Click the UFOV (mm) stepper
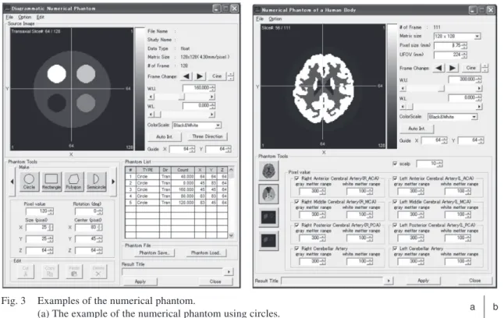The width and height of the screenshot is (504, 318). pyautogui.click(x=464, y=55)
